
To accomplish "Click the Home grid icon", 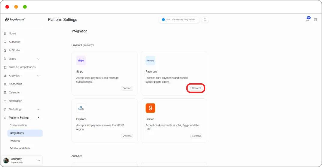I will pyautogui.click(x=5, y=34).
